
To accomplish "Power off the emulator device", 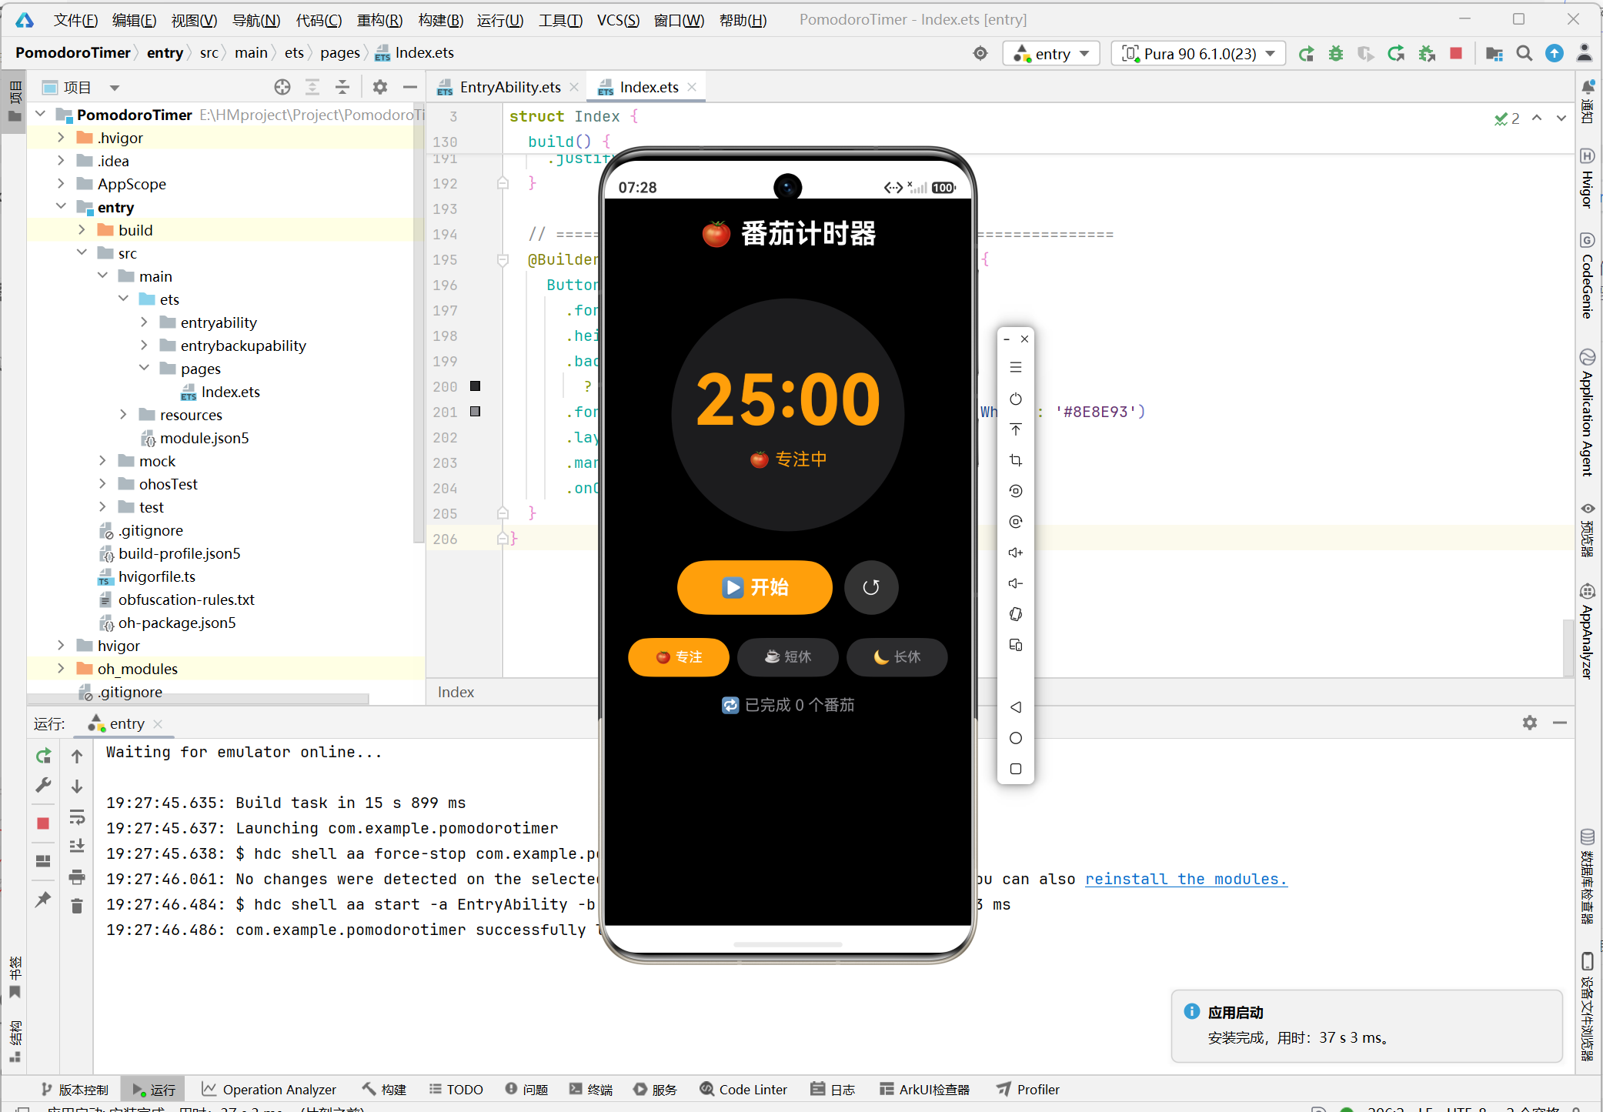I will click(1016, 399).
